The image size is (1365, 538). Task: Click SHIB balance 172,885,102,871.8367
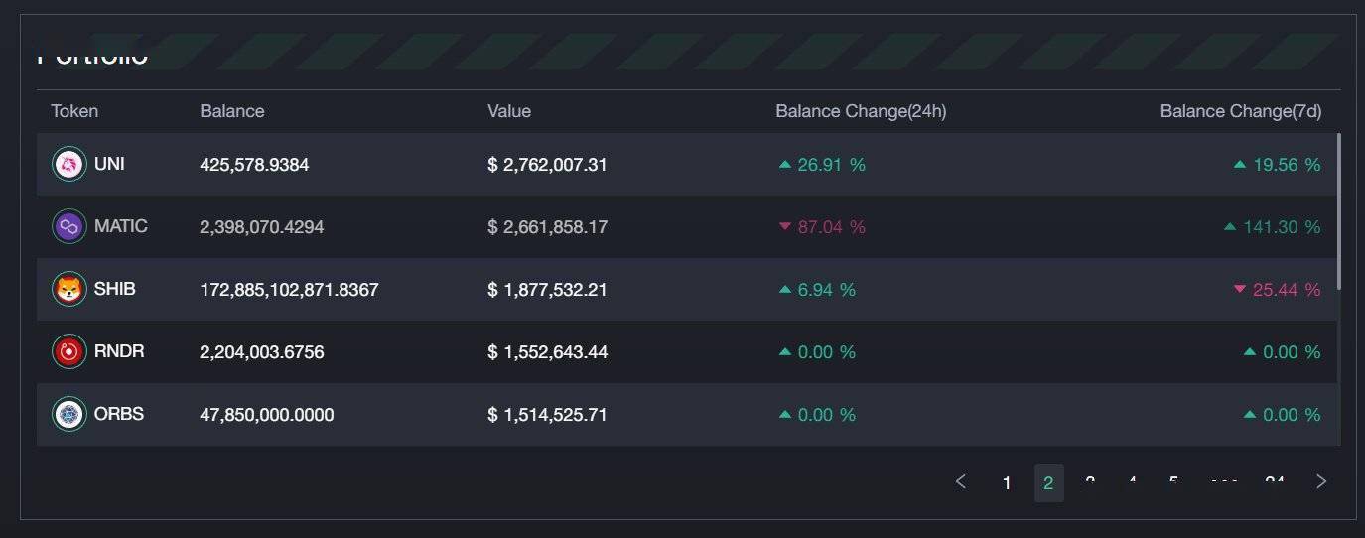pyautogui.click(x=289, y=290)
